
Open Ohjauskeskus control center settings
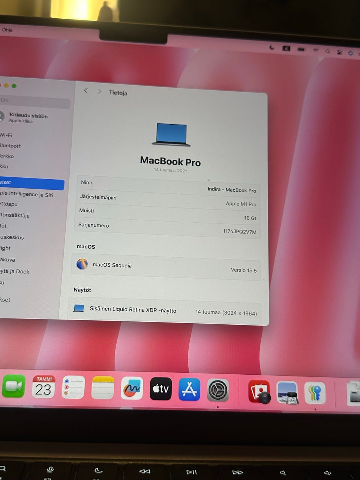click(x=12, y=237)
